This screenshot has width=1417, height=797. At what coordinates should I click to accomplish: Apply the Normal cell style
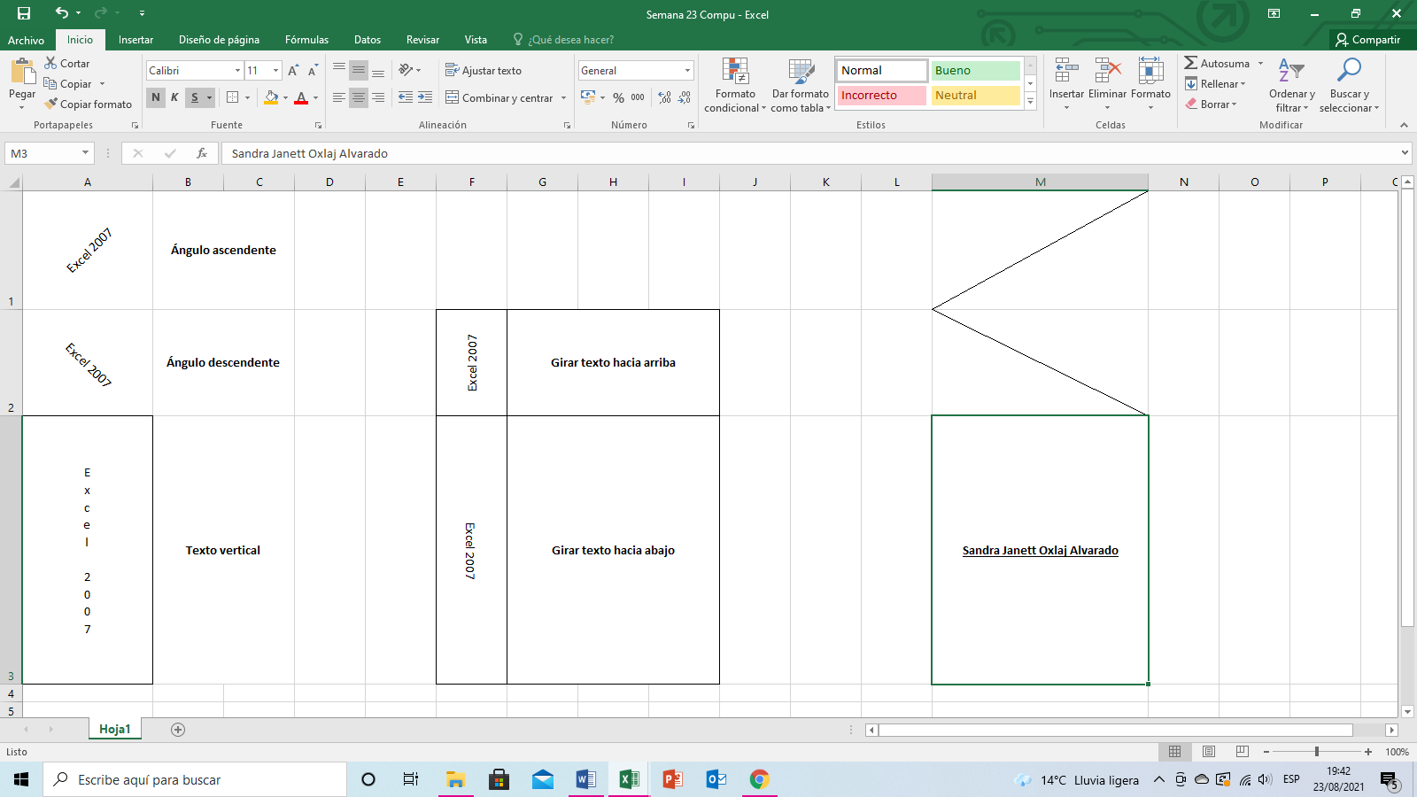pyautogui.click(x=881, y=70)
